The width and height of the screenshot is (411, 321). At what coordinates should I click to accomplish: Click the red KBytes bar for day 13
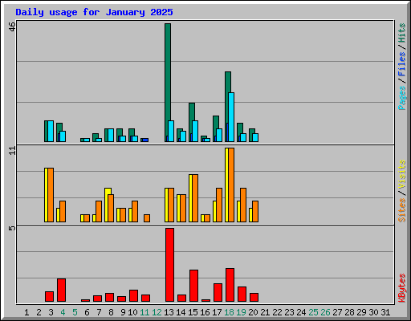coord(169,265)
